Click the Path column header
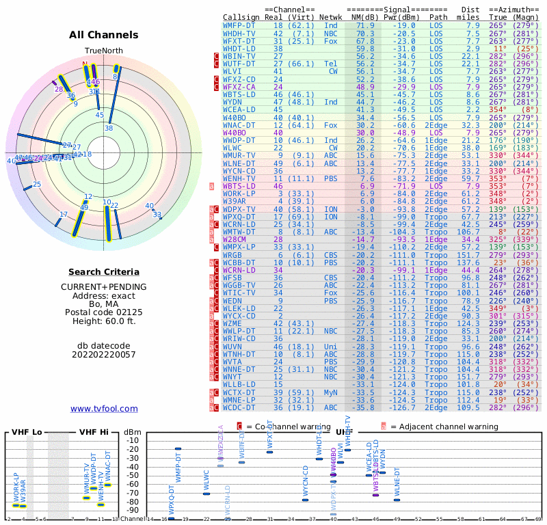The width and height of the screenshot is (547, 525). (x=438, y=18)
